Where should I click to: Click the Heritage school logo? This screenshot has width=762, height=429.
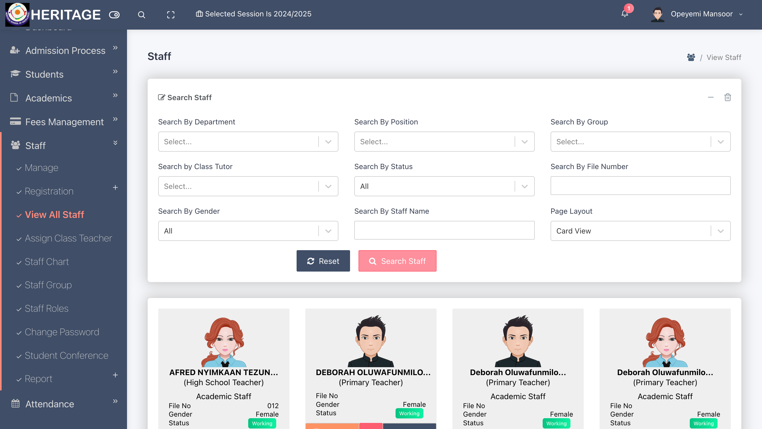(17, 14)
